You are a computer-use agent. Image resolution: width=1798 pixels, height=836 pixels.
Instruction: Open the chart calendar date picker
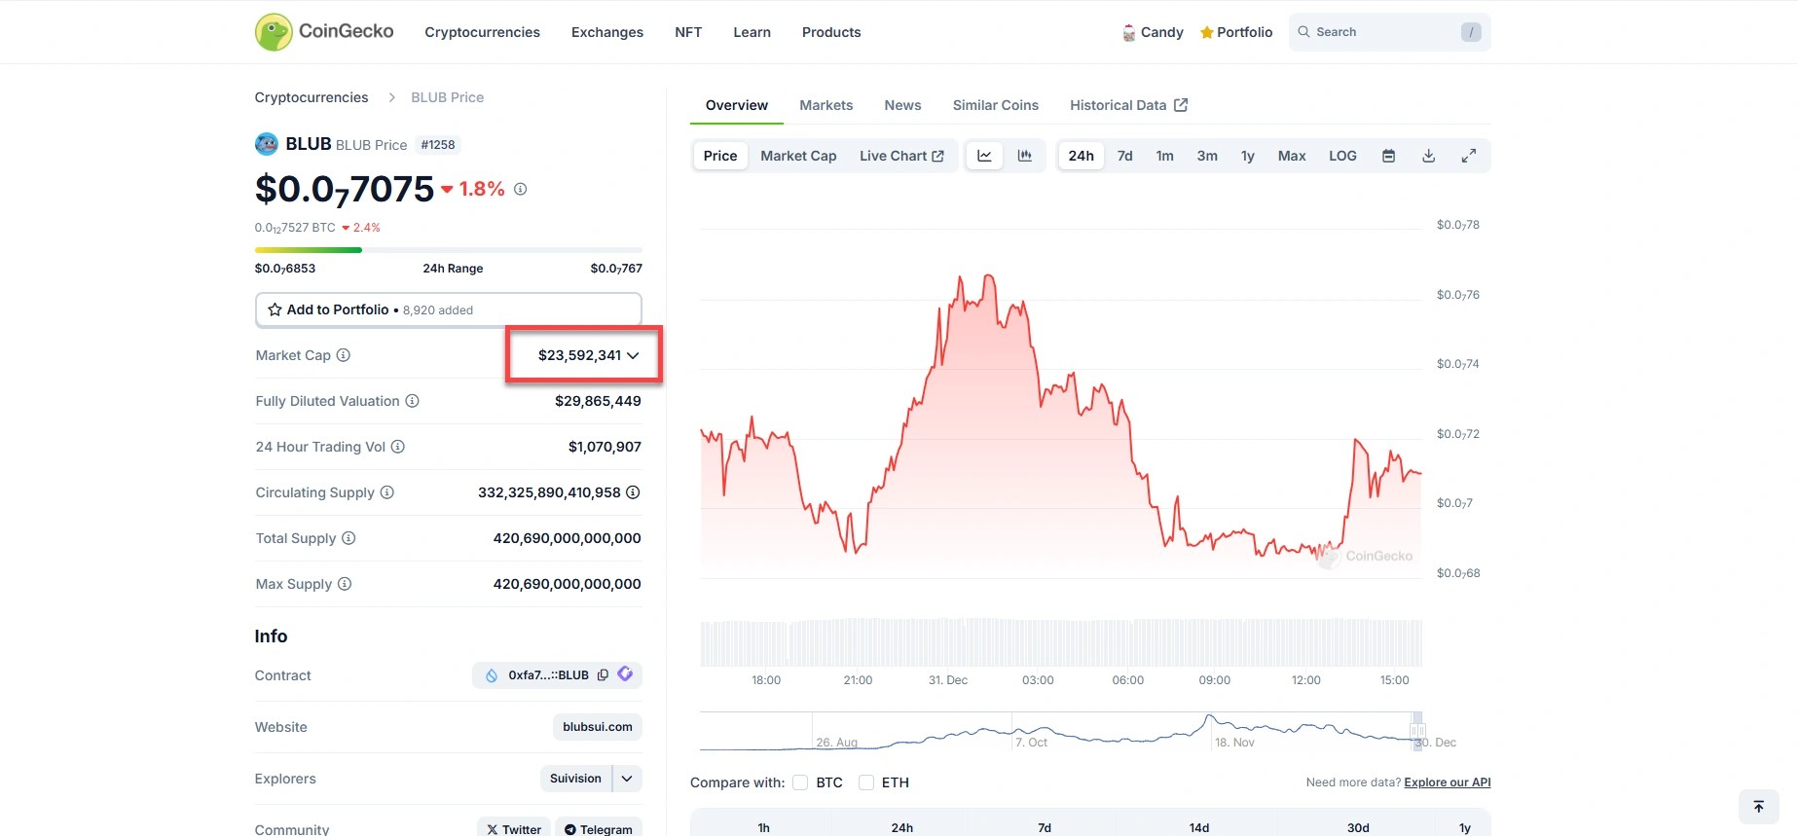[x=1388, y=156]
